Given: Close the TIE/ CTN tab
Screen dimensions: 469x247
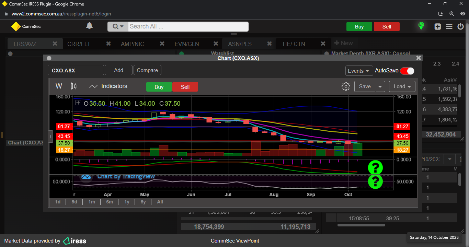Looking at the screenshot, I should [x=323, y=44].
